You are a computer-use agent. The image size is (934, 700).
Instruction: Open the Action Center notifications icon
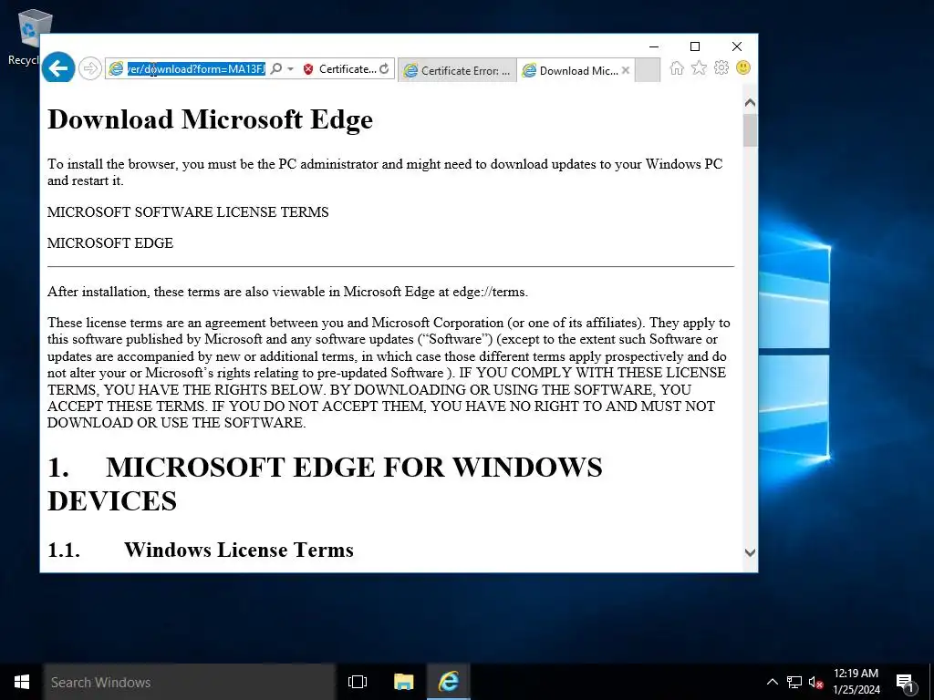pos(906,682)
